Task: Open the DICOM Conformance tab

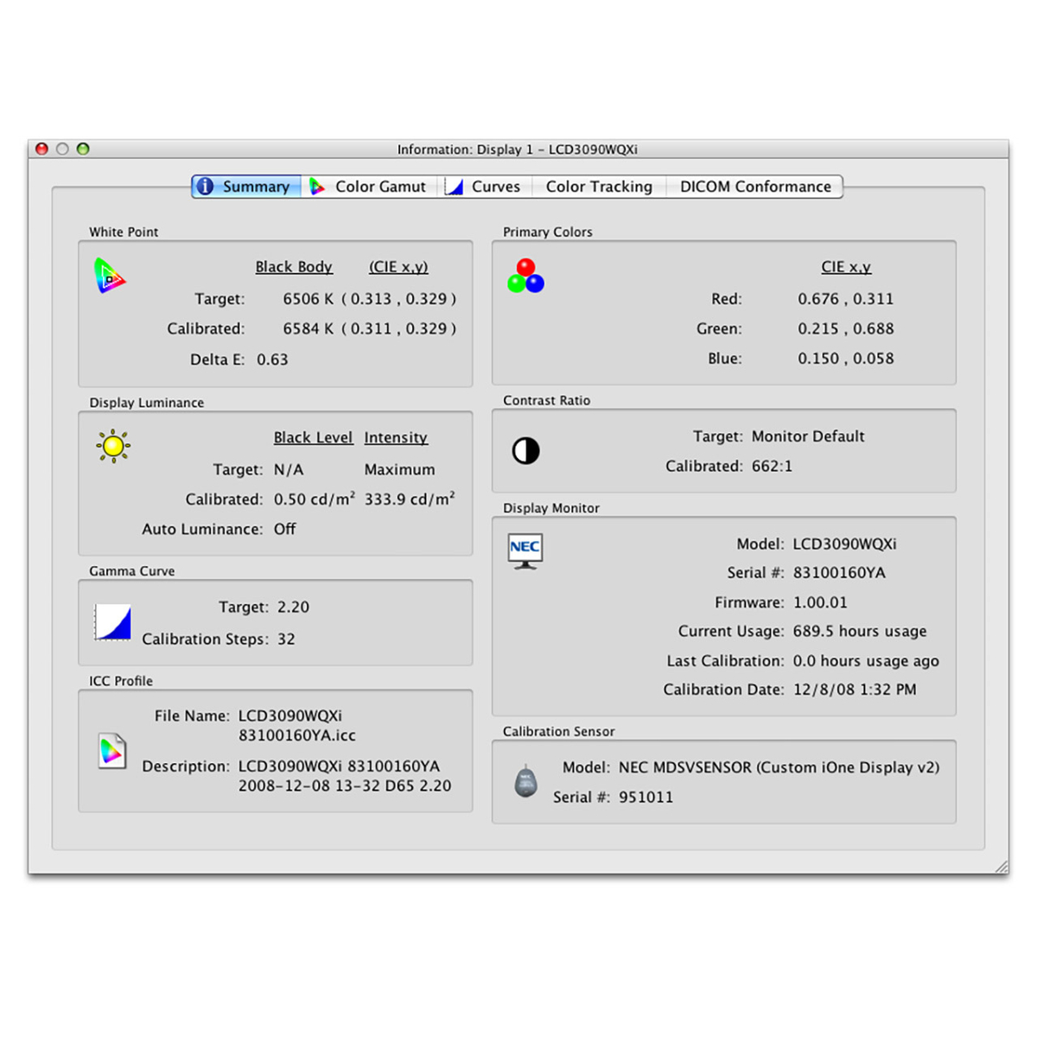Action: [x=754, y=187]
